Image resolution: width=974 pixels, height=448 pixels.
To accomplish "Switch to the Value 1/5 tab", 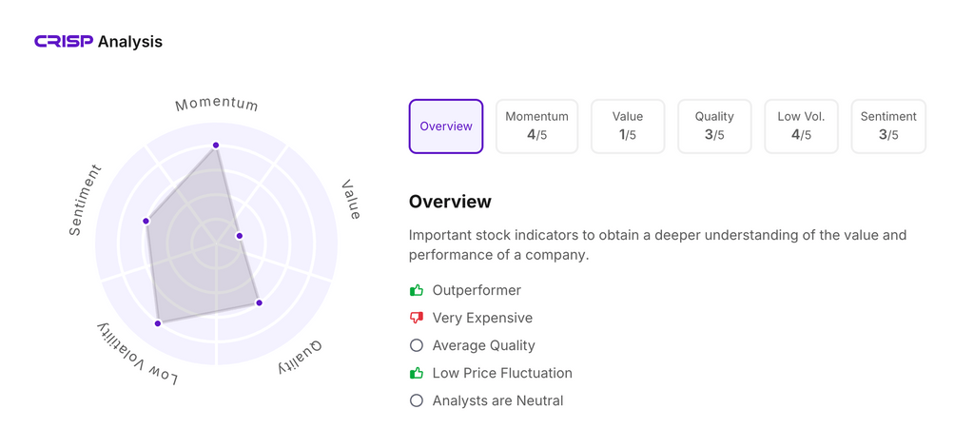I will tap(628, 127).
